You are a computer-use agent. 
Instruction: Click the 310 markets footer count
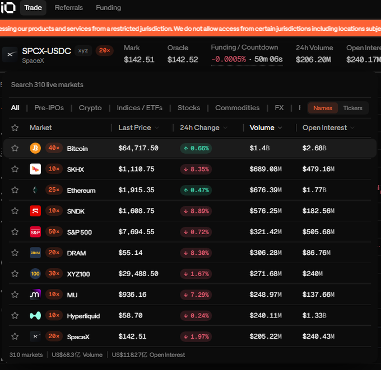click(x=26, y=355)
